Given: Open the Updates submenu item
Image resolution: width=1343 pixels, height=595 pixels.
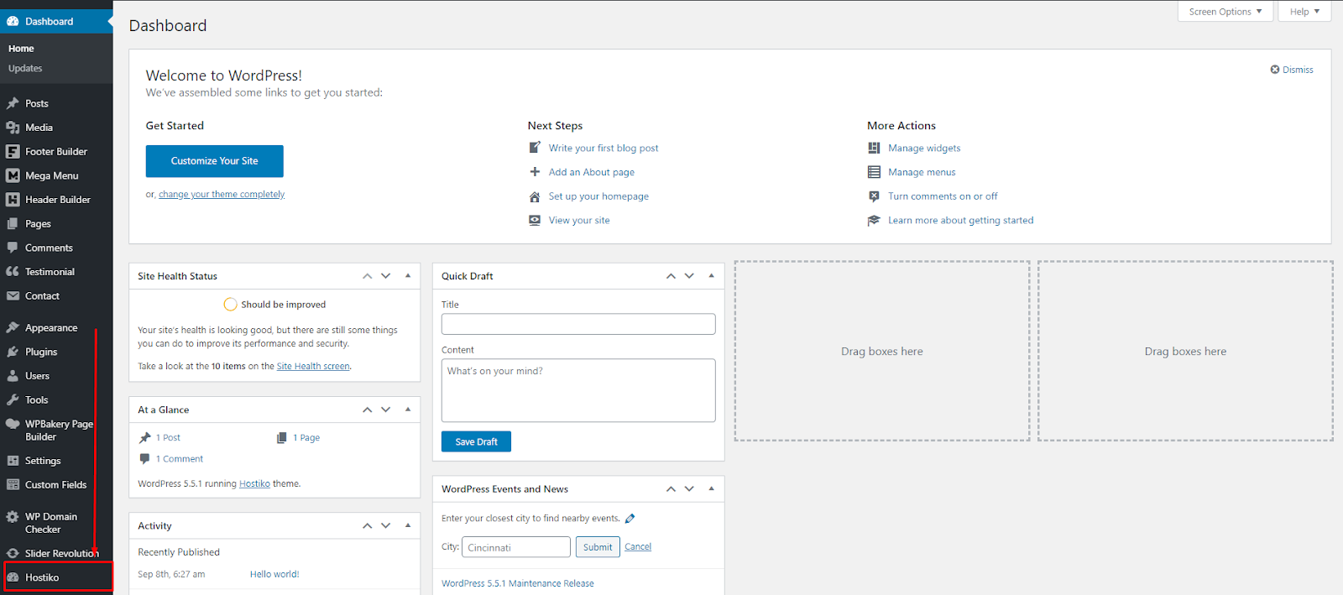Looking at the screenshot, I should [25, 69].
